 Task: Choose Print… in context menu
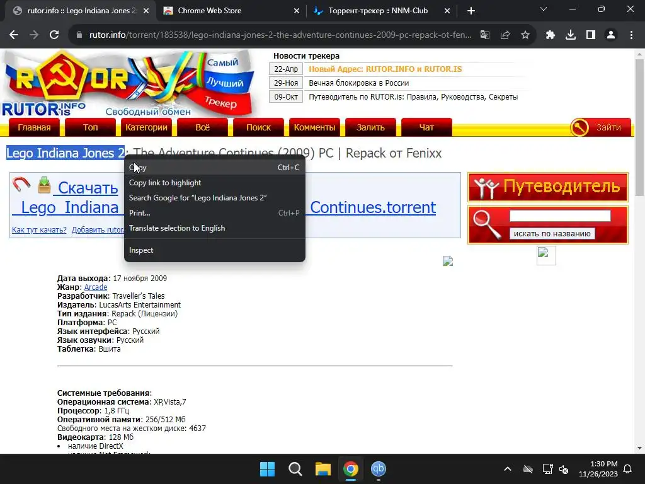point(215,213)
